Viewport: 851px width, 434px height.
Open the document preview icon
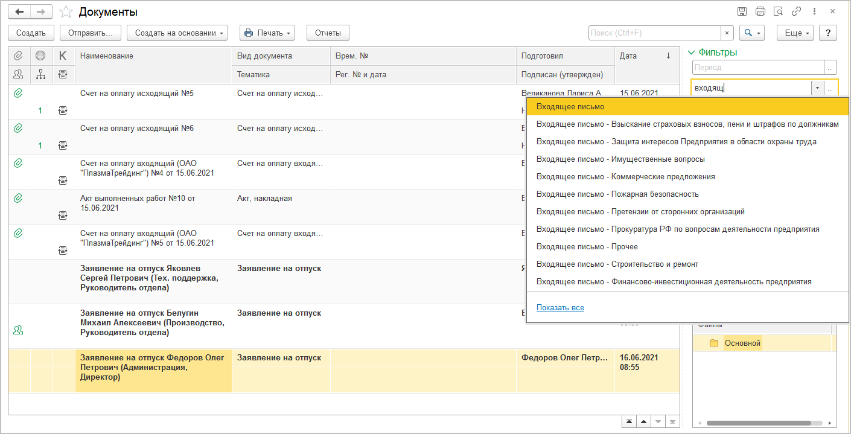778,11
